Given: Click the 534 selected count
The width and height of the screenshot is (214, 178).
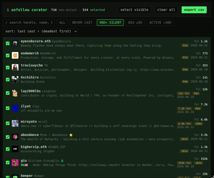Looking at the screenshot, I should [94, 10].
